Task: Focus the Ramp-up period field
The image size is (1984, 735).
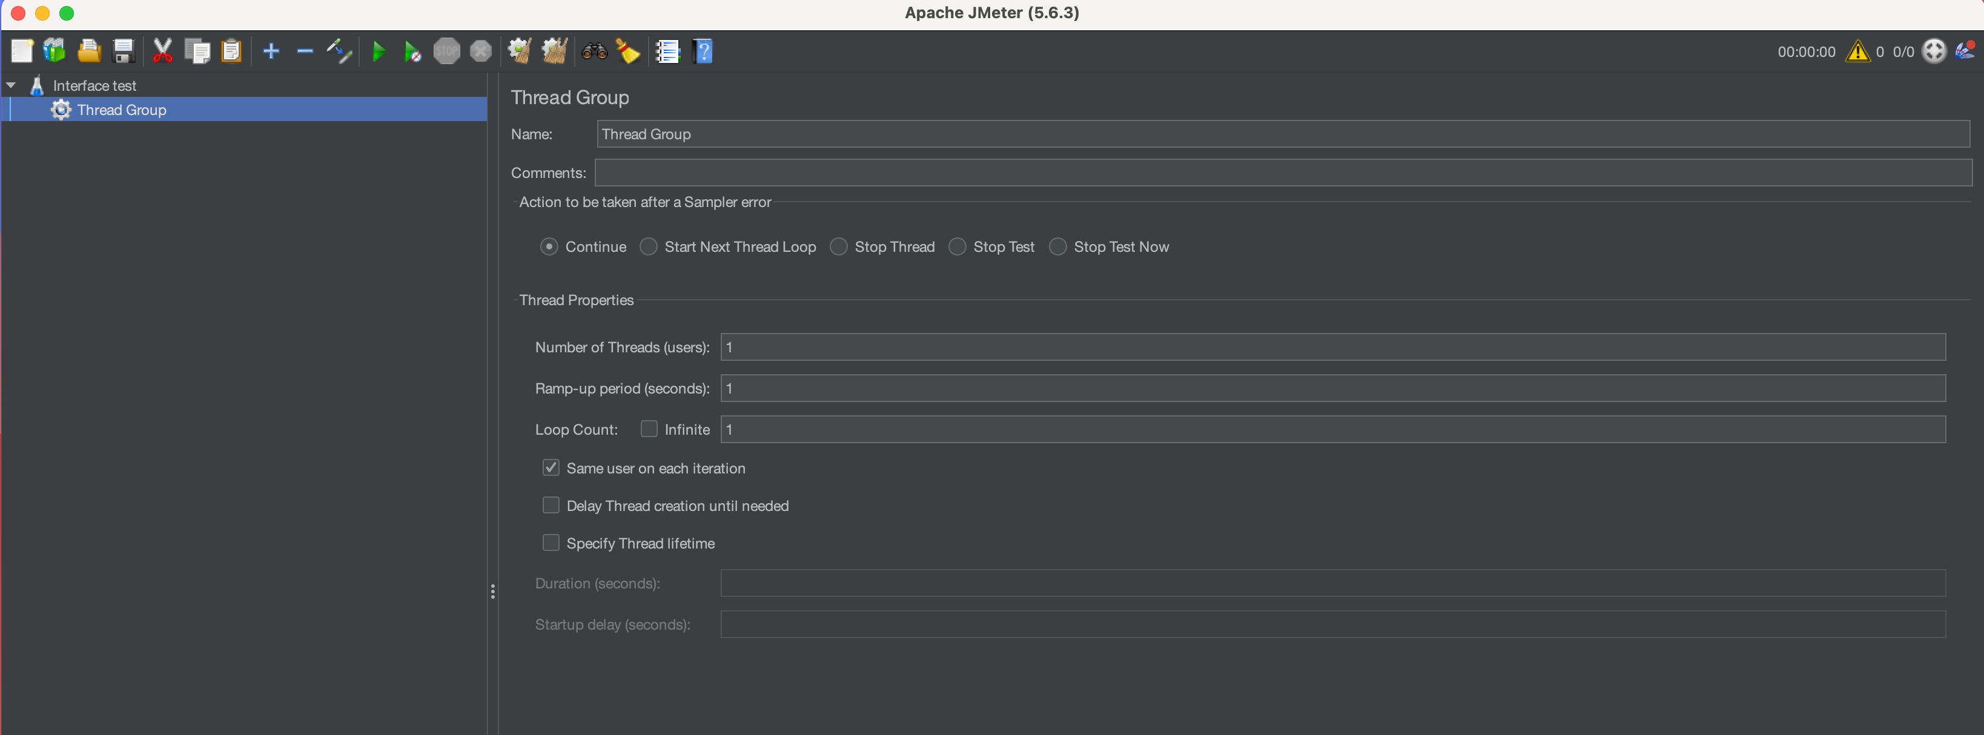Action: coord(1333,388)
